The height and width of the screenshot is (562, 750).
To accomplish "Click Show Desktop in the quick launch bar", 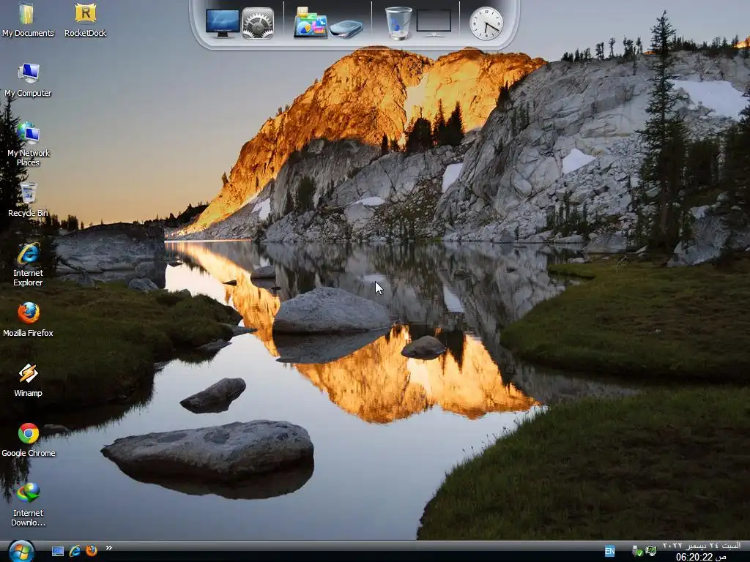I will tap(58, 552).
